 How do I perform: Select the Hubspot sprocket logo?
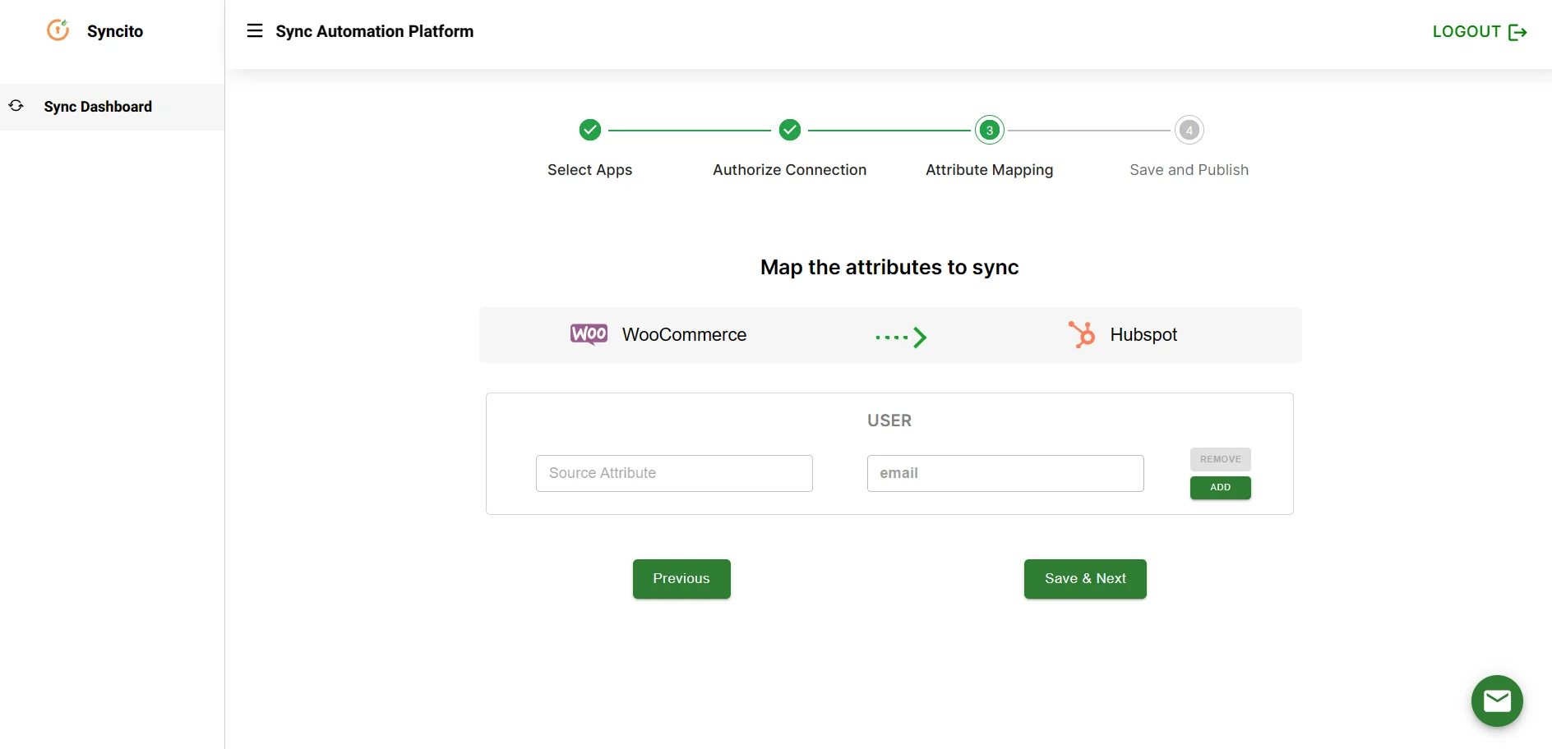tap(1081, 334)
